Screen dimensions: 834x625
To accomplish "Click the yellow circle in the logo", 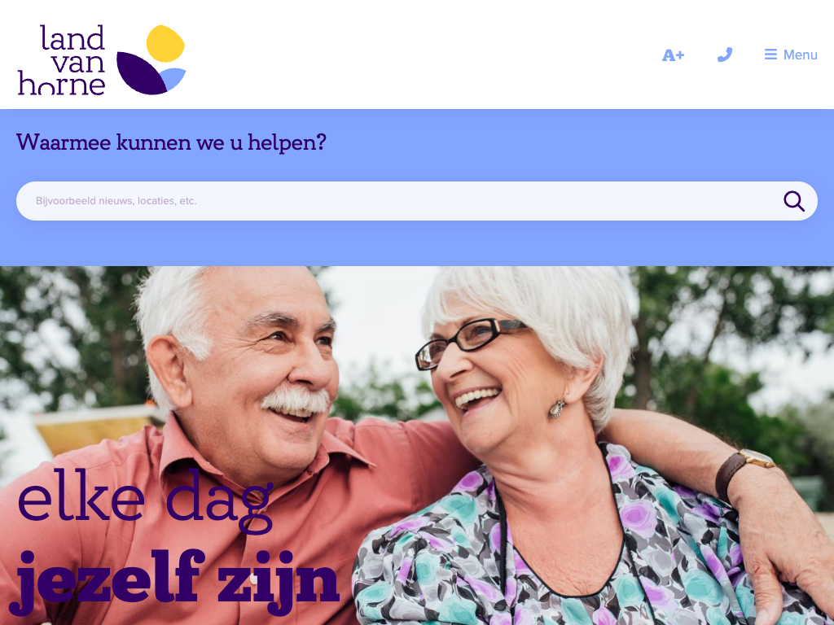I will [165, 44].
